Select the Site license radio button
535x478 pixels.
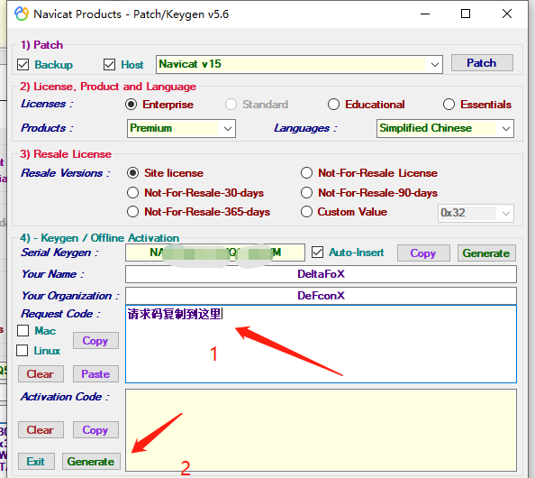tap(132, 173)
